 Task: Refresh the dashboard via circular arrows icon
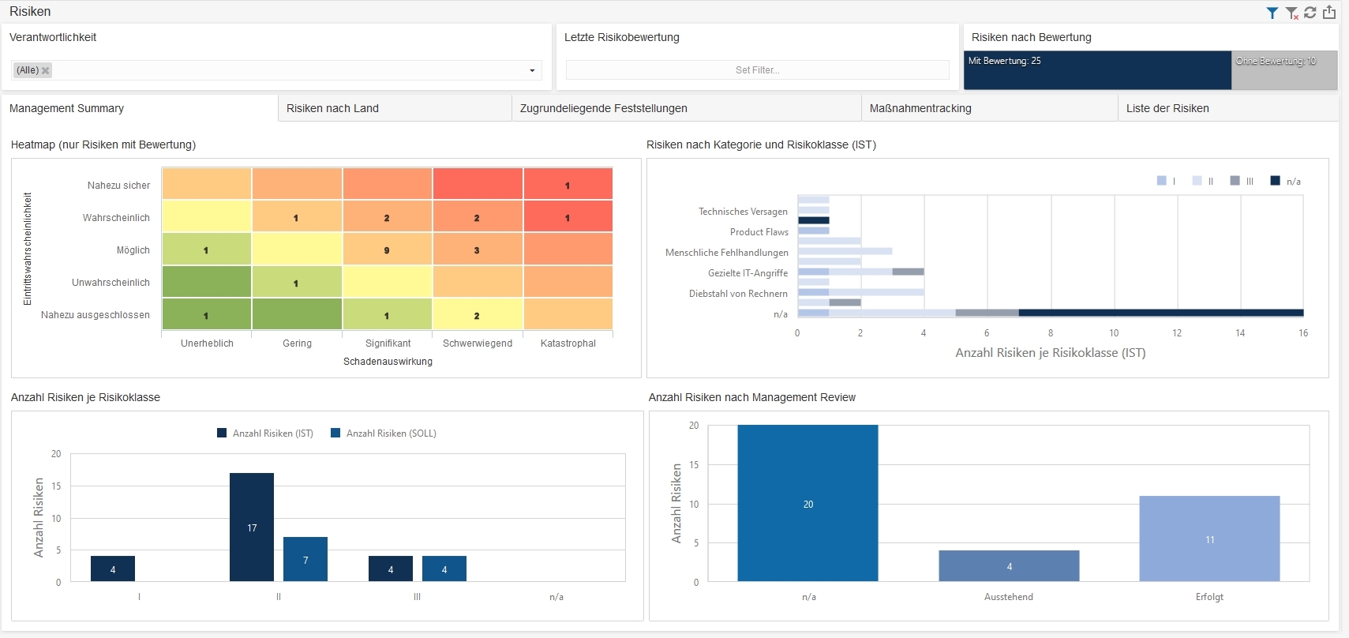[1310, 13]
